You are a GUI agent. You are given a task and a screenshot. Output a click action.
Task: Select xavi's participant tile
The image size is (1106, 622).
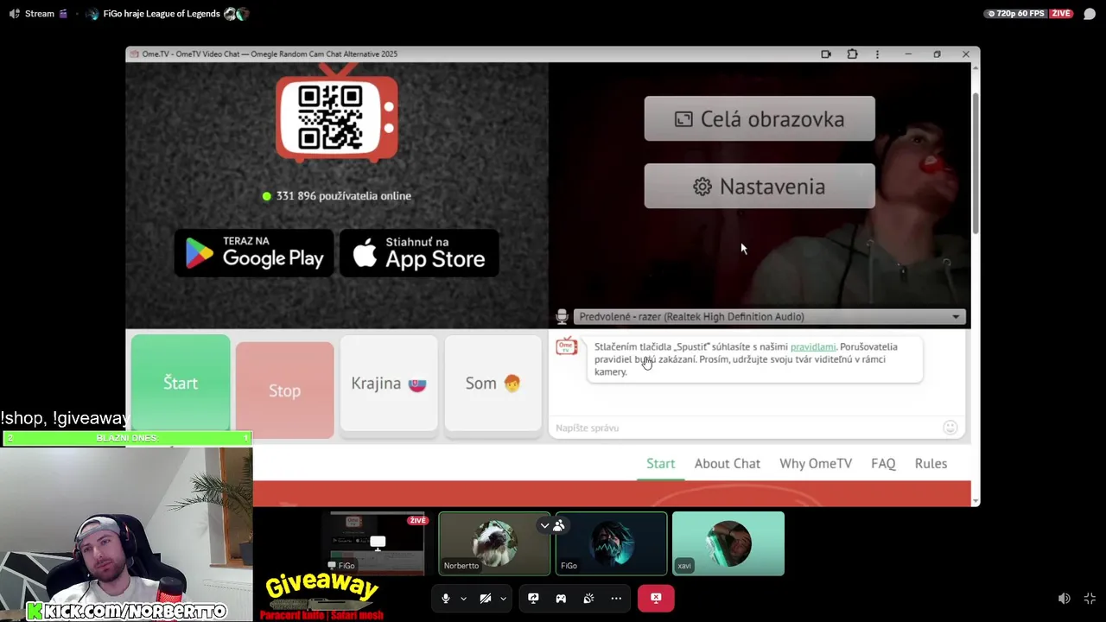point(728,543)
